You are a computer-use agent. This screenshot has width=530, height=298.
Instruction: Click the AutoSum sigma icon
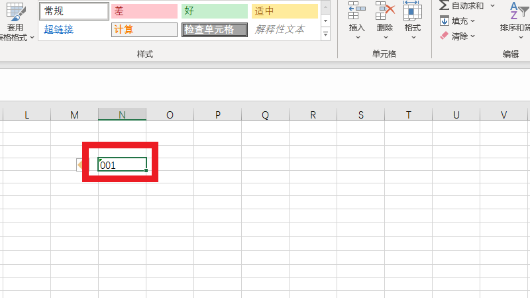click(x=444, y=5)
